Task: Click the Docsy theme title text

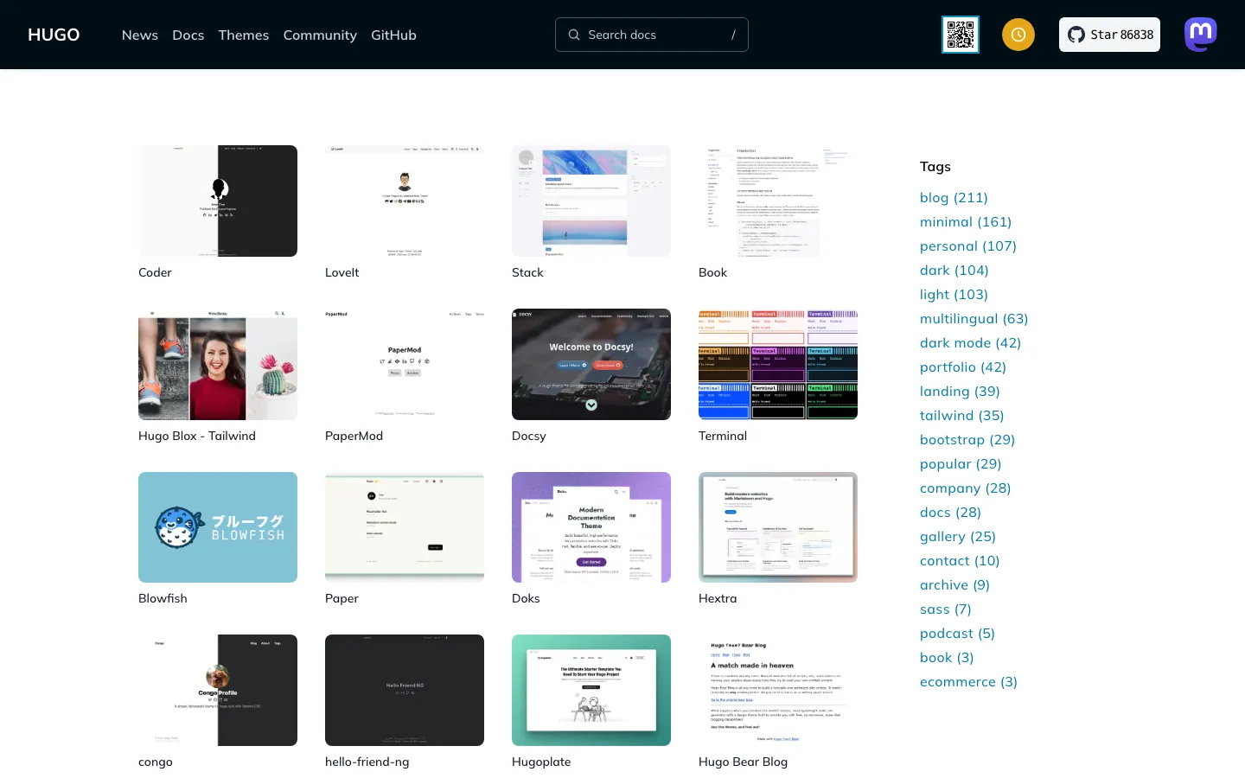Action: (529, 436)
